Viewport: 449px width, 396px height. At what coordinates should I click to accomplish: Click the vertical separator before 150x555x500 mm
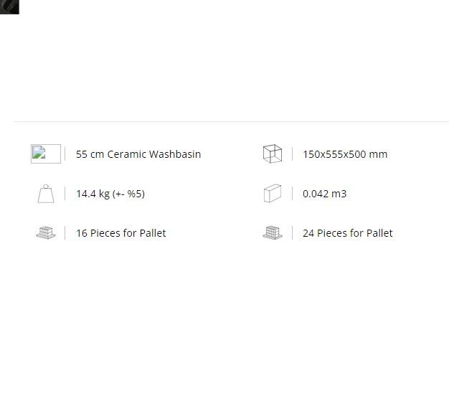[292, 154]
